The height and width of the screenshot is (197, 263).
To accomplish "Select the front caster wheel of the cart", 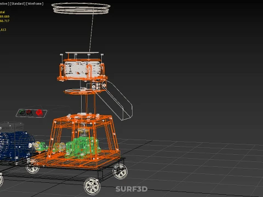I will click(92, 186).
